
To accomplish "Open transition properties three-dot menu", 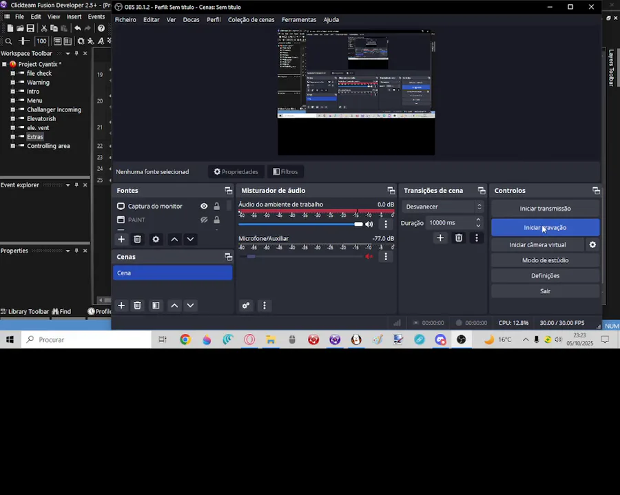I will [477, 238].
